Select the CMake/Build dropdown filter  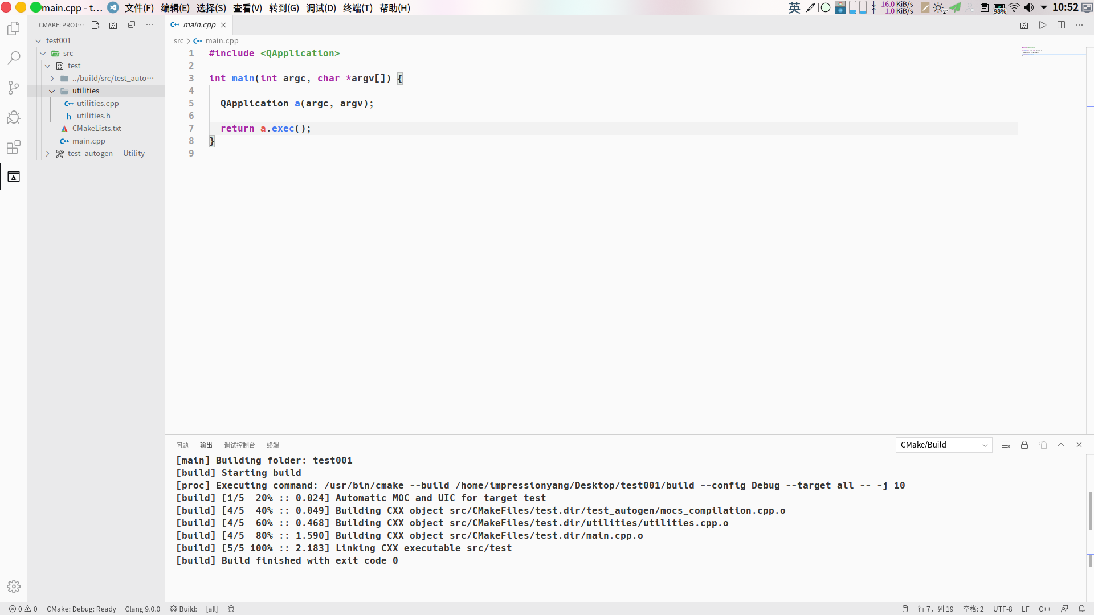943,445
